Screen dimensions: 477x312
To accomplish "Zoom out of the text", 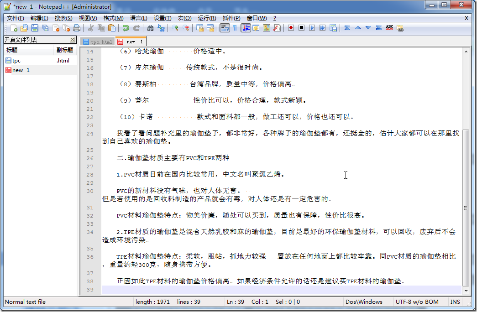I will pos(186,28).
